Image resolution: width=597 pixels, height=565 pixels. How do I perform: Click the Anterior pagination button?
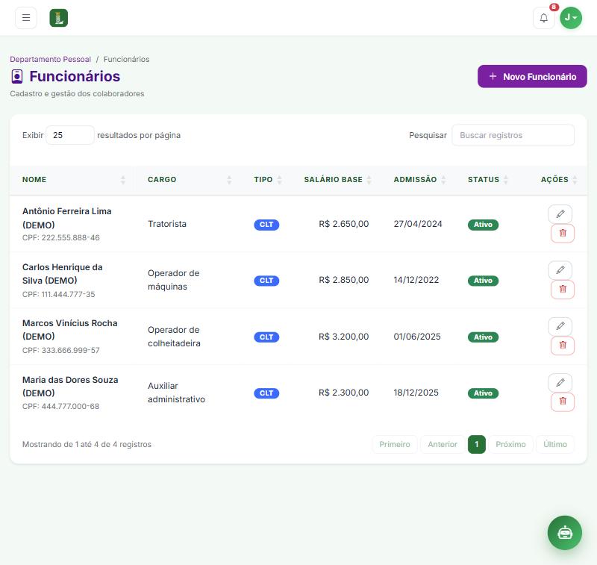[443, 444]
